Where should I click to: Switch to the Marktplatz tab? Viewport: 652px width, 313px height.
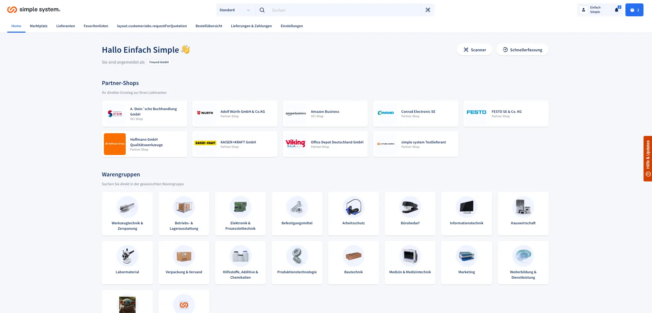coord(38,26)
